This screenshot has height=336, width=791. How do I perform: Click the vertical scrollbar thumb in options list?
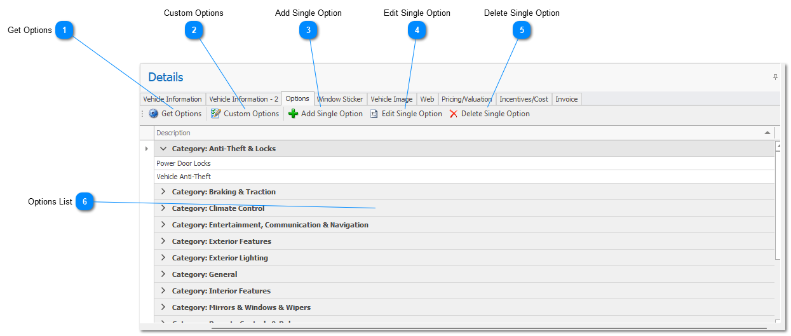click(x=778, y=205)
